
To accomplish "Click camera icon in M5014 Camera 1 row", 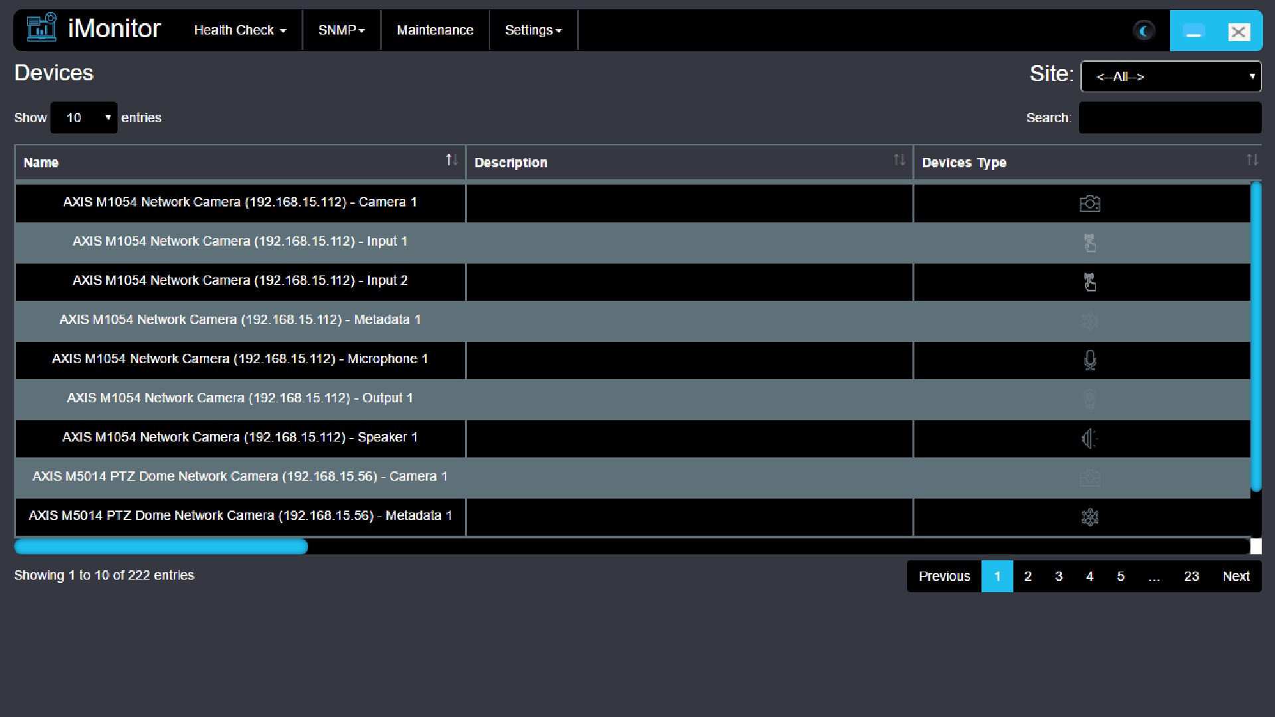I will [1090, 477].
